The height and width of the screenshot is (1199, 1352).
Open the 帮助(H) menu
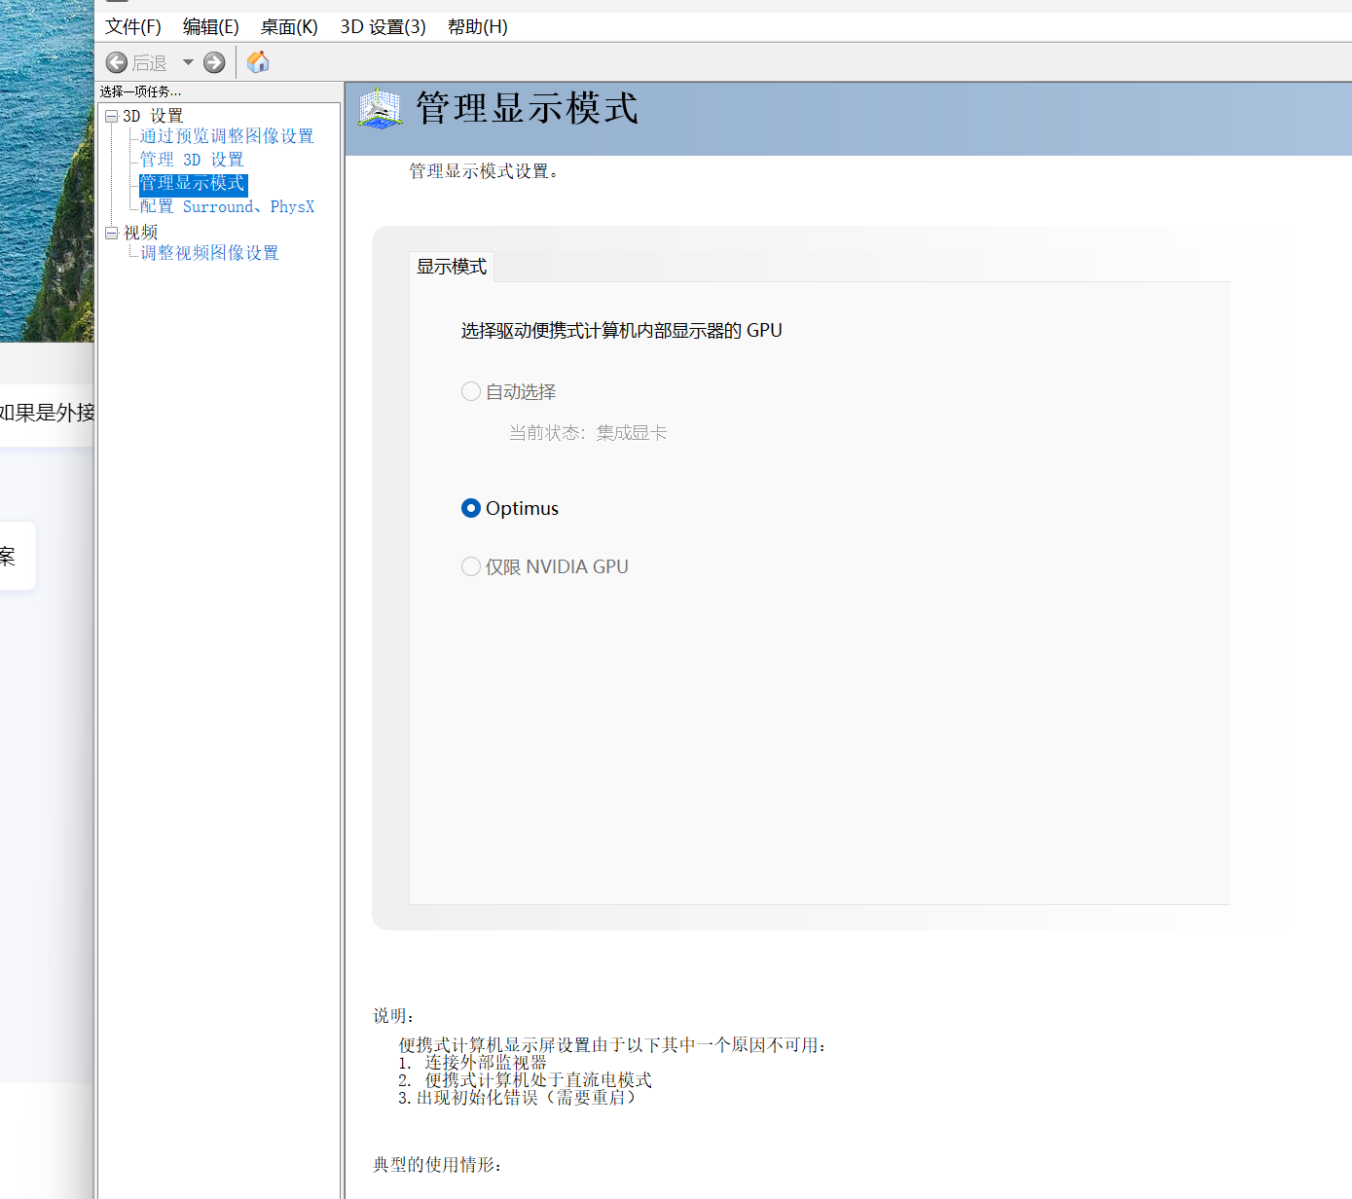(x=478, y=27)
